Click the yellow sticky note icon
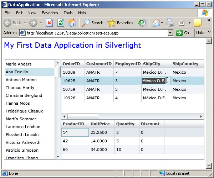The width and height of the screenshot is (214, 178). pyautogui.click(x=198, y=23)
